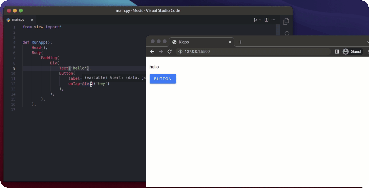
Task: Go forward in the browser
Action: [x=161, y=52]
